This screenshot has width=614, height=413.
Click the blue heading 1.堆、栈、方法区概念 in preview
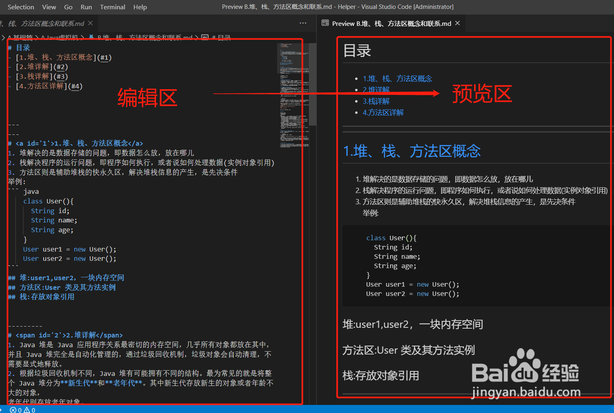click(x=412, y=151)
